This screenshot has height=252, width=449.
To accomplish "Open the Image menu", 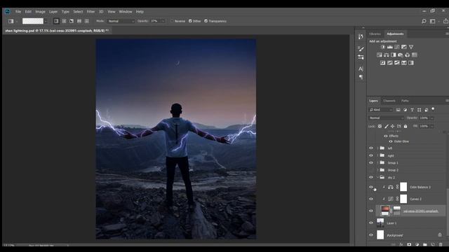I will click(x=41, y=12).
